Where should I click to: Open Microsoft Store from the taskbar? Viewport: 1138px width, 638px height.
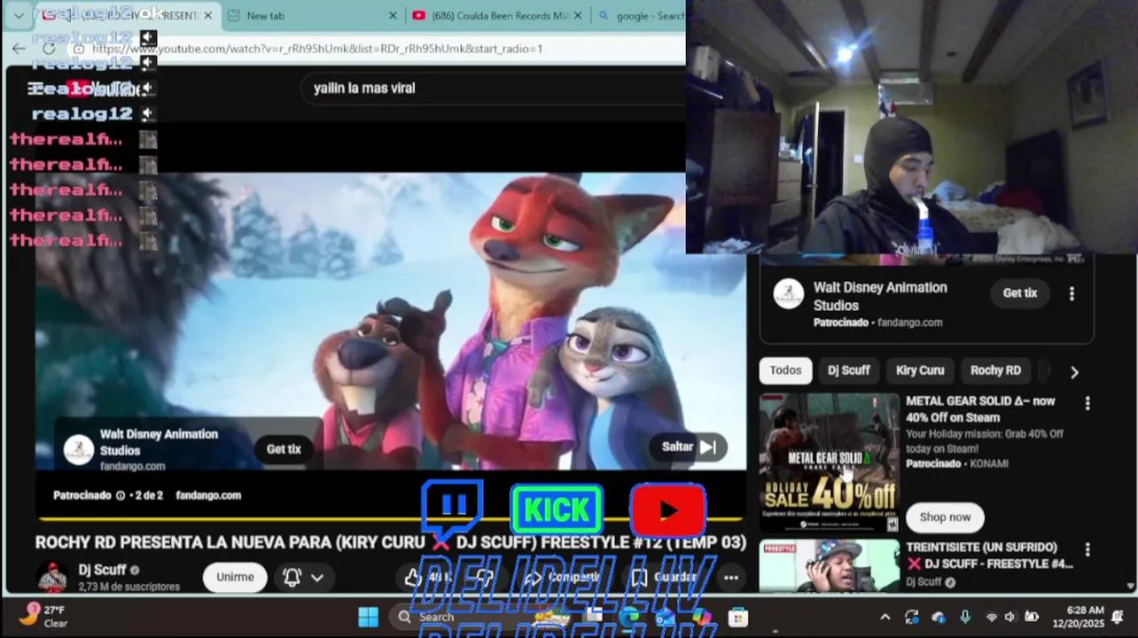(738, 618)
